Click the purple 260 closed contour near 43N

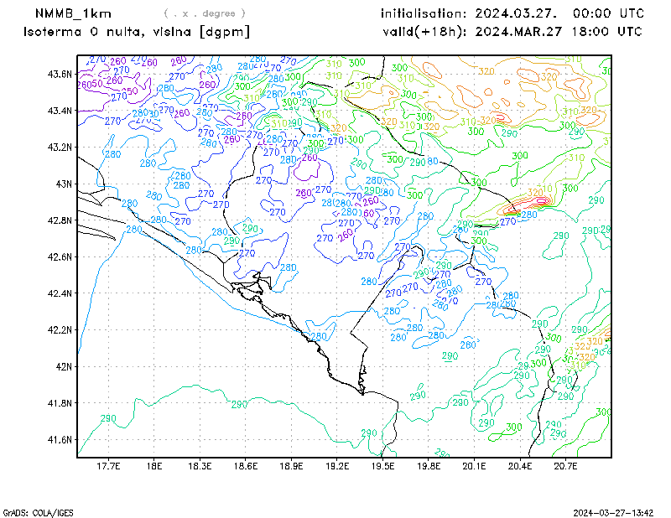[308, 170]
